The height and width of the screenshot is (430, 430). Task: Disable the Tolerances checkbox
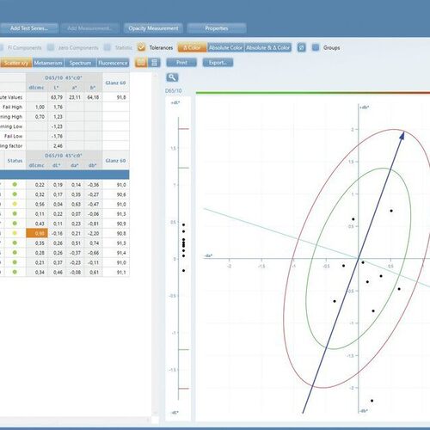tap(141, 47)
